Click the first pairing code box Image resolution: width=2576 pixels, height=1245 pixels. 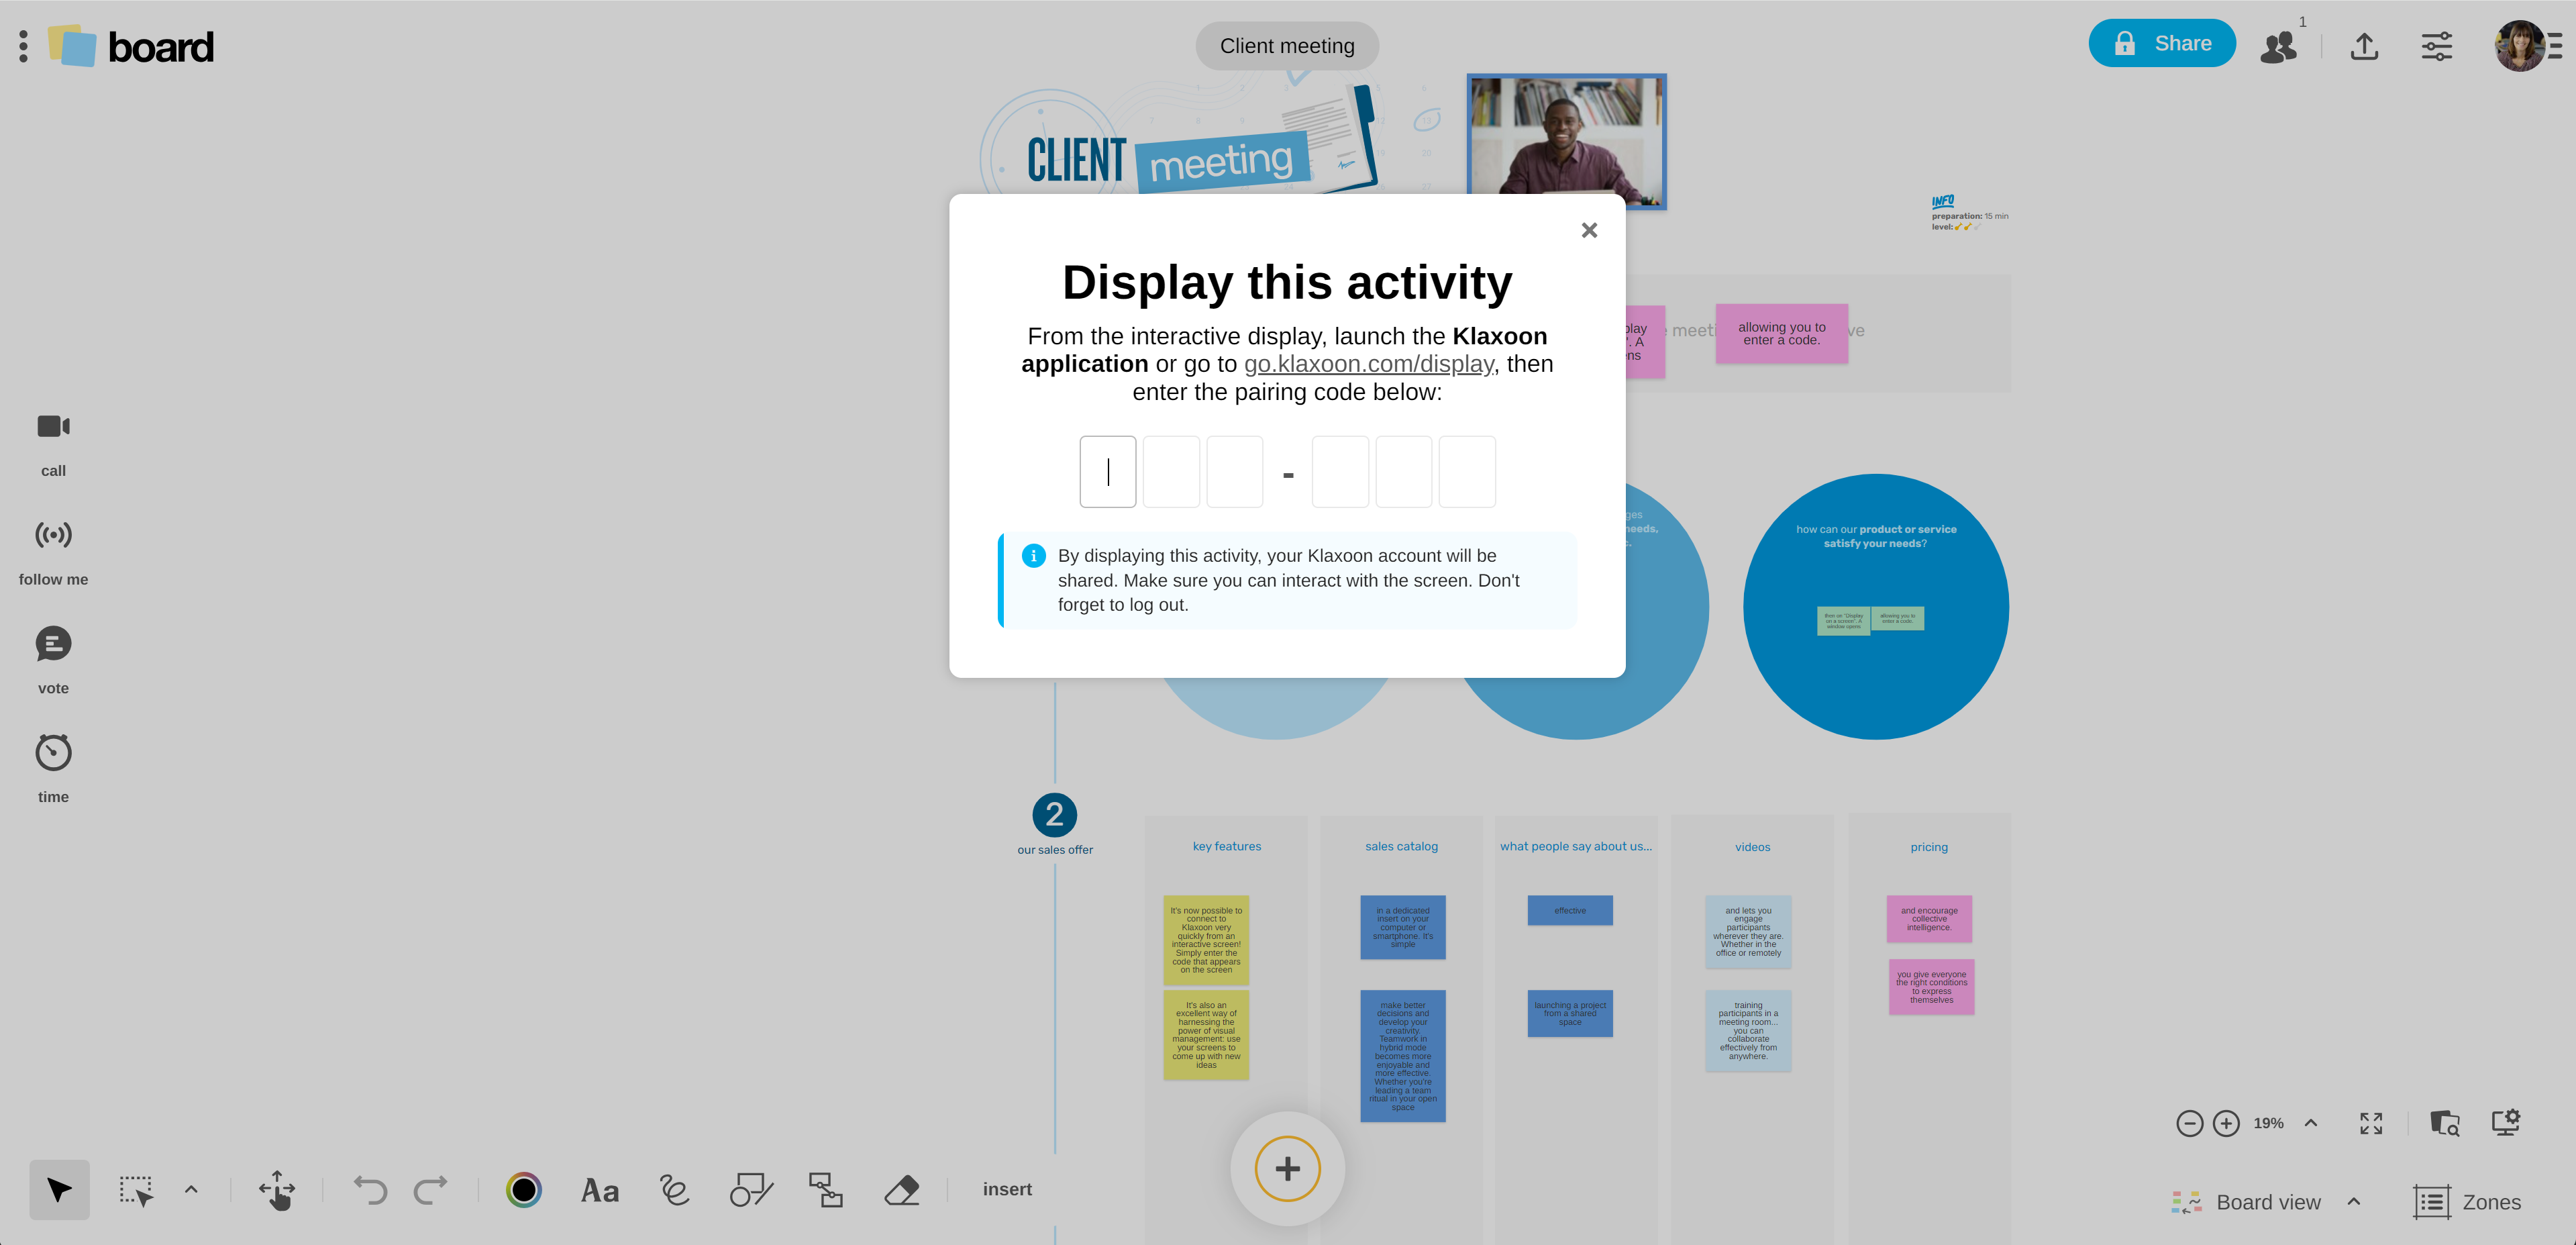[1107, 472]
